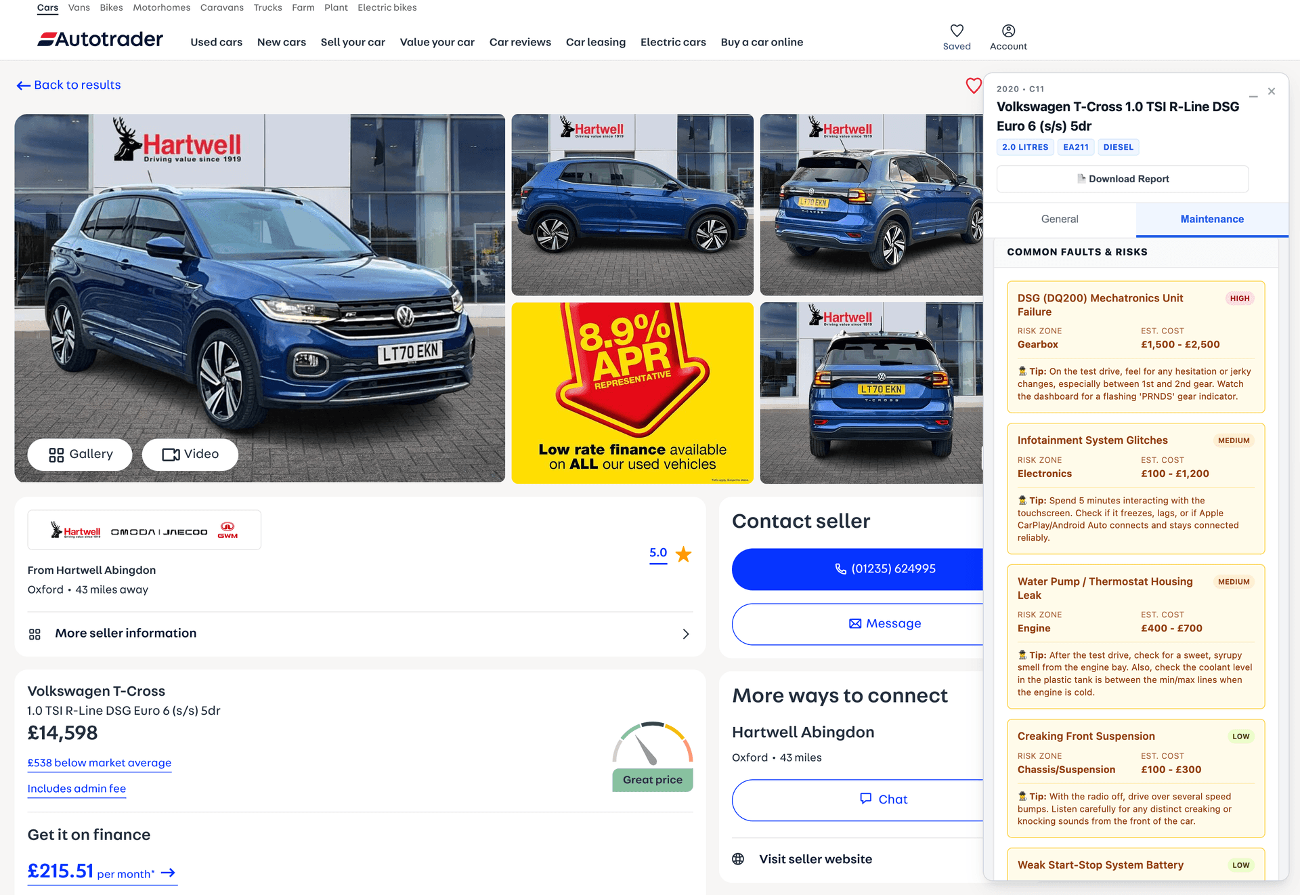The height and width of the screenshot is (895, 1300).
Task: Click the Autotrader logo
Action: point(100,39)
